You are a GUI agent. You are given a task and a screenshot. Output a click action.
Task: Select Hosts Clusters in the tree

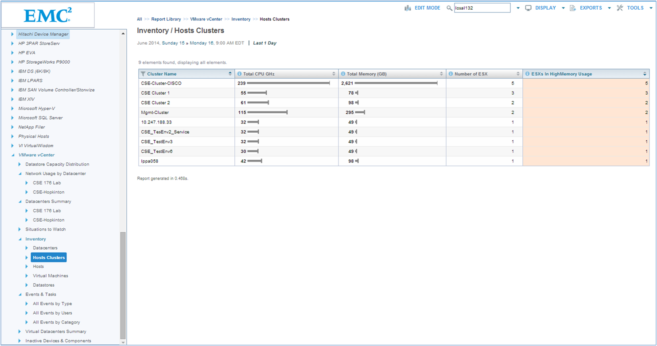click(49, 258)
